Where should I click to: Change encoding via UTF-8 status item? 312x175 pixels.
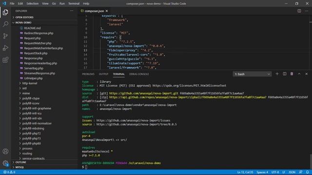tap(275, 172)
